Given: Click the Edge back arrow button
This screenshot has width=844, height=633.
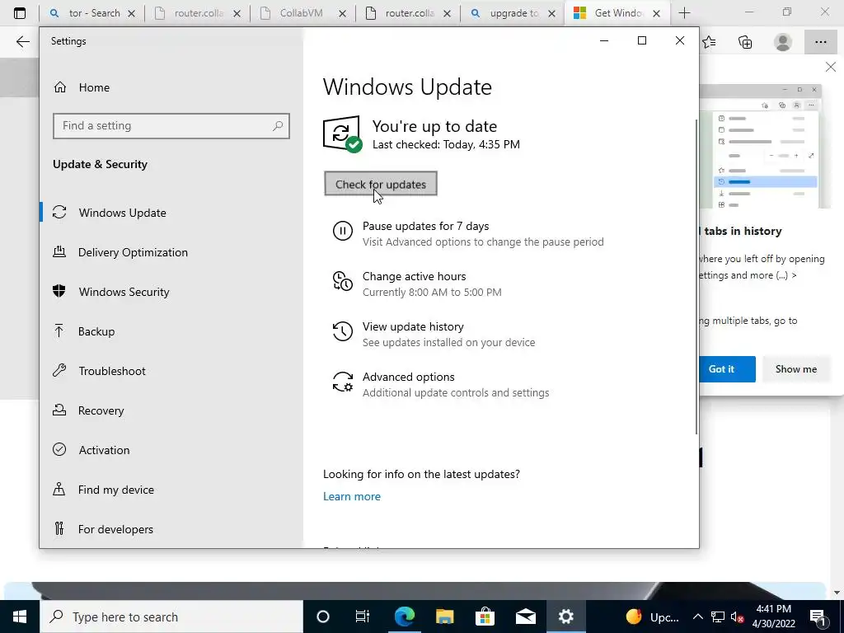Looking at the screenshot, I should 22,42.
